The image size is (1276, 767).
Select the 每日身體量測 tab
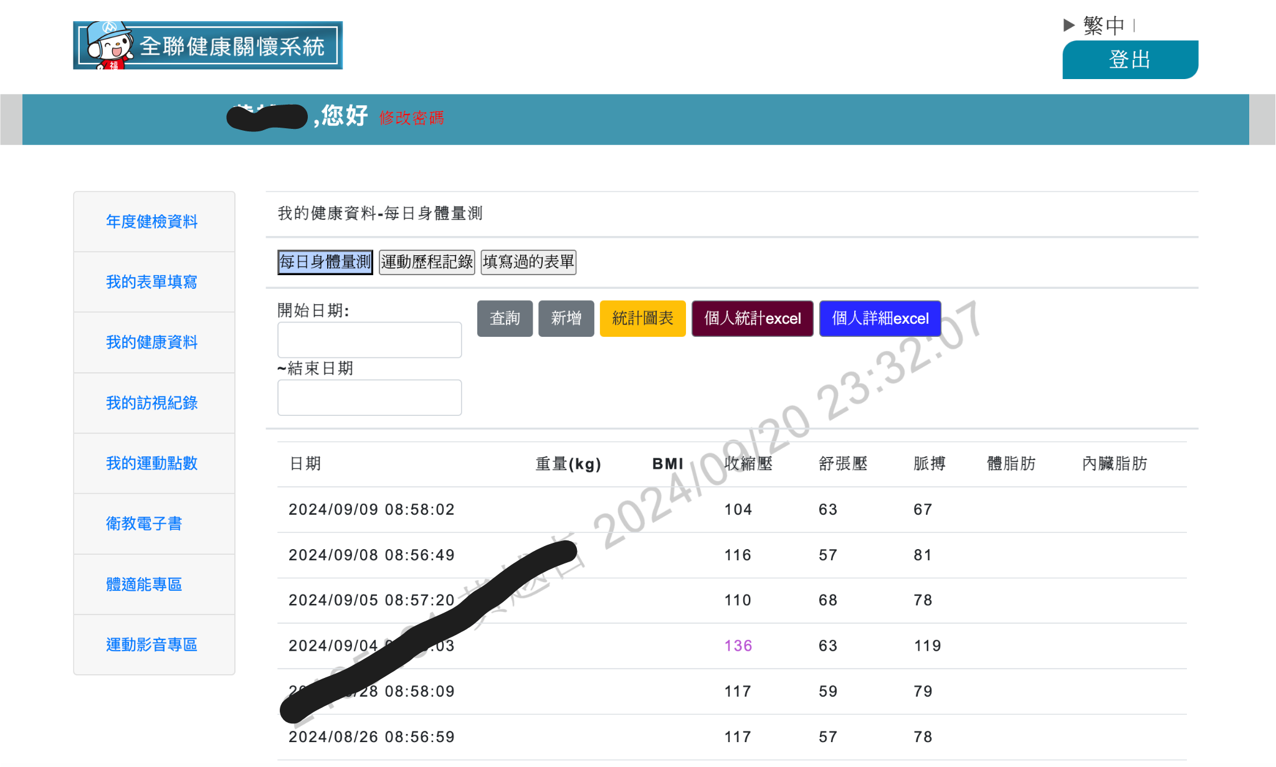(x=325, y=262)
